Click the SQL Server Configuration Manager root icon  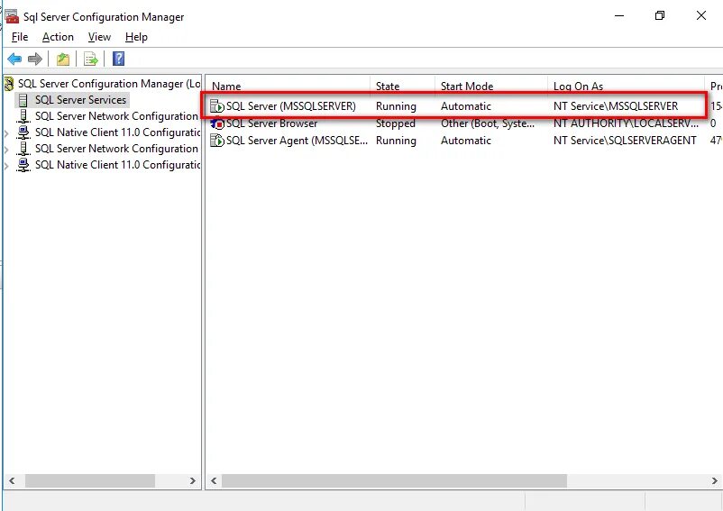coord(9,84)
